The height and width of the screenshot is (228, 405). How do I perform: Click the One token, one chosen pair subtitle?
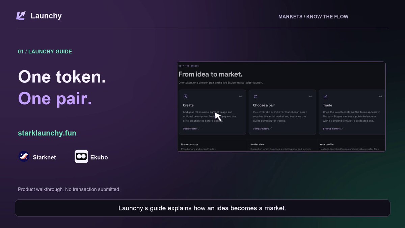click(x=221, y=83)
